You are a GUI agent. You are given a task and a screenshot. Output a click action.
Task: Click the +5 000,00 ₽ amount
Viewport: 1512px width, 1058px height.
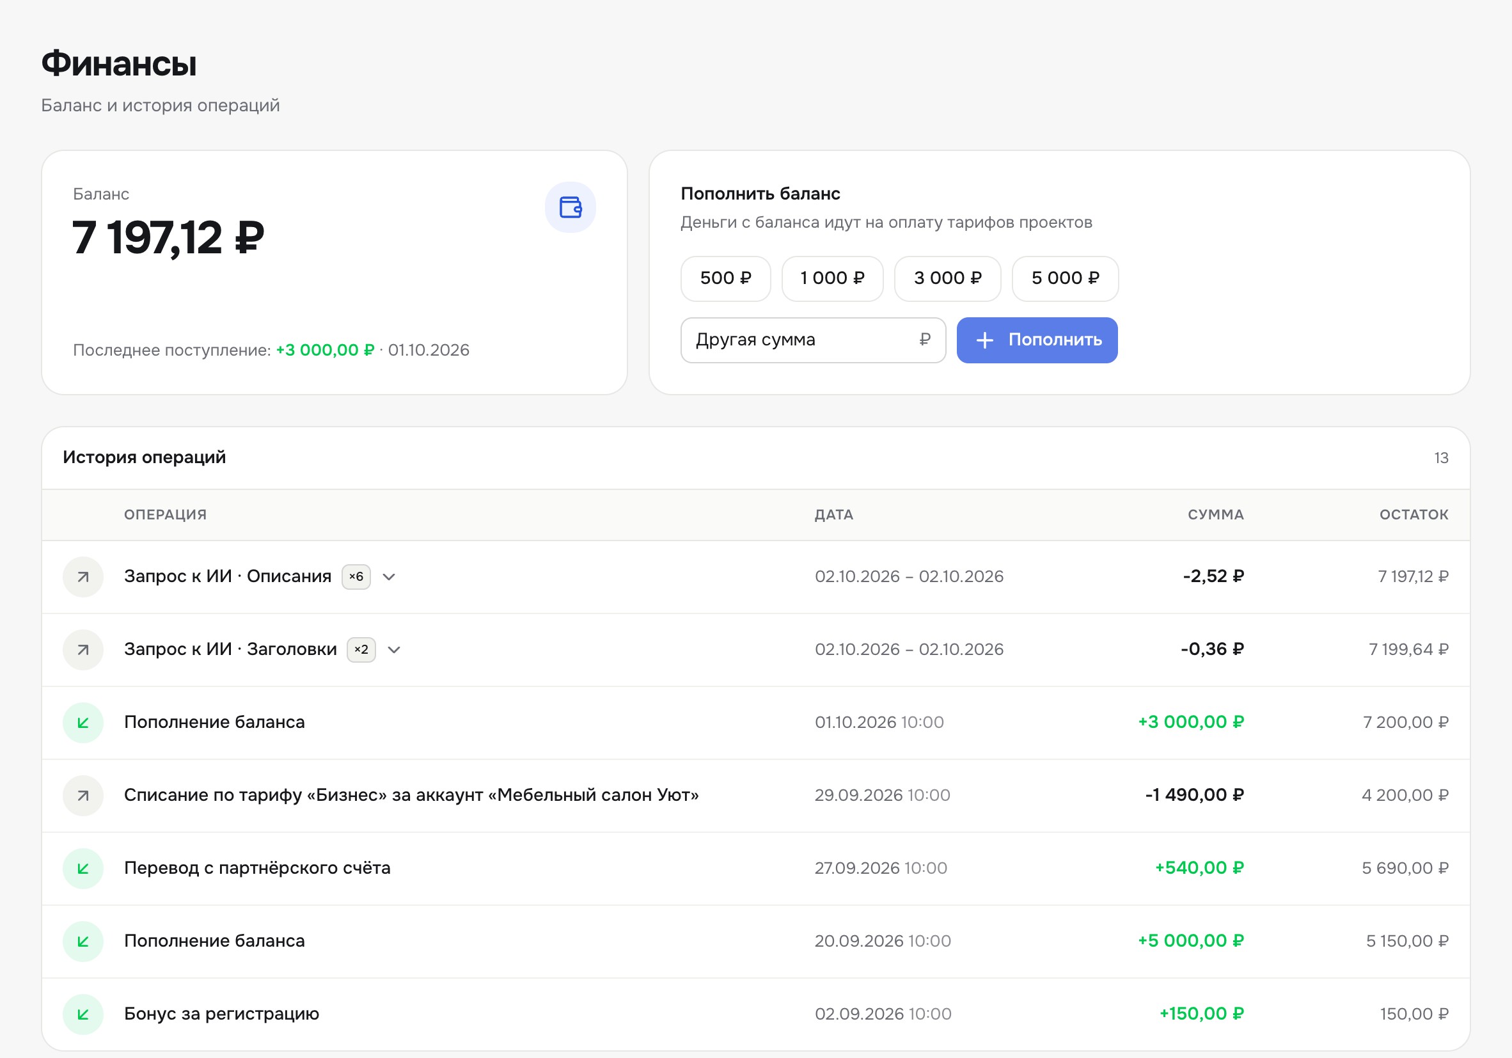[x=1192, y=942]
